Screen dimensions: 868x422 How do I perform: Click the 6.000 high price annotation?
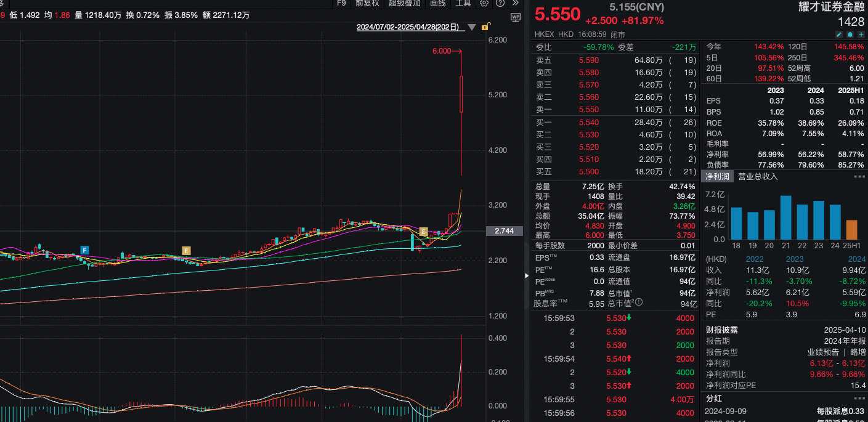click(x=442, y=51)
